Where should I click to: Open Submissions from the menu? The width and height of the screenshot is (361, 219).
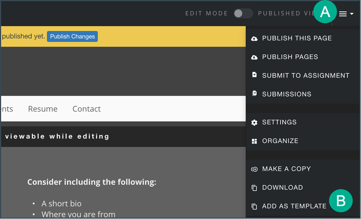287,94
